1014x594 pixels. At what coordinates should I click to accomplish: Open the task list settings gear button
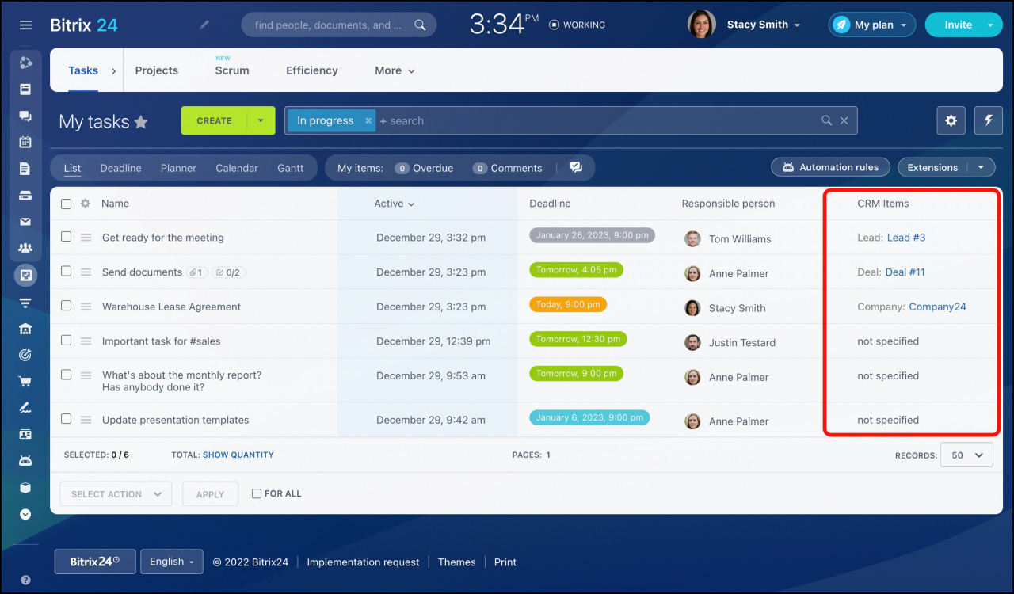point(951,120)
